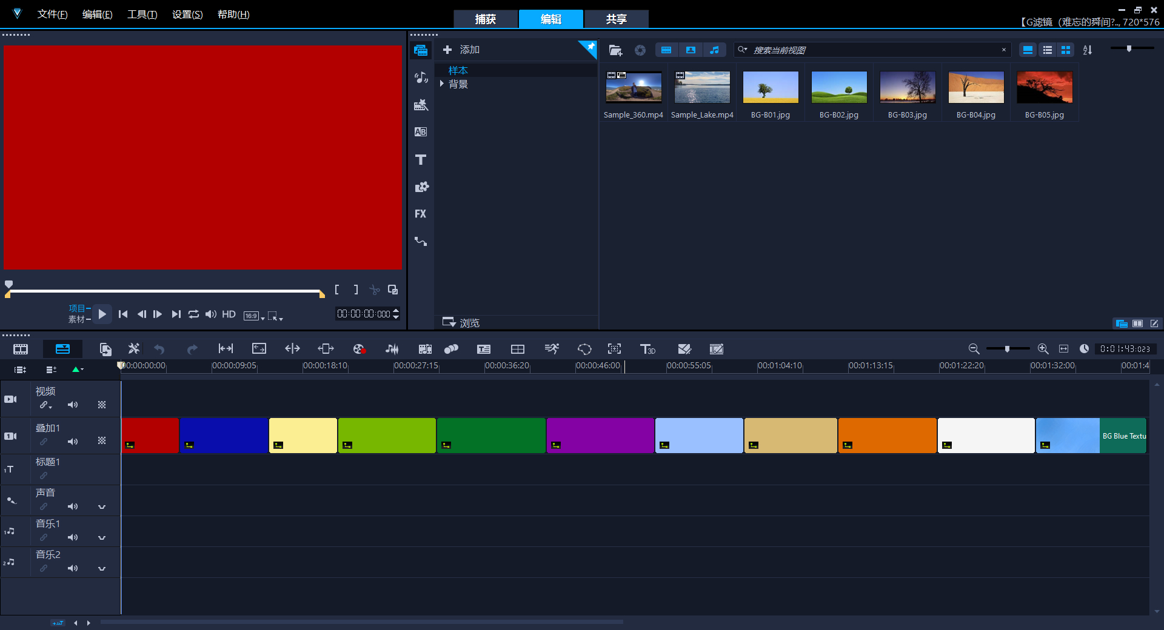
Task: Switch to Timeline view
Action: point(62,349)
